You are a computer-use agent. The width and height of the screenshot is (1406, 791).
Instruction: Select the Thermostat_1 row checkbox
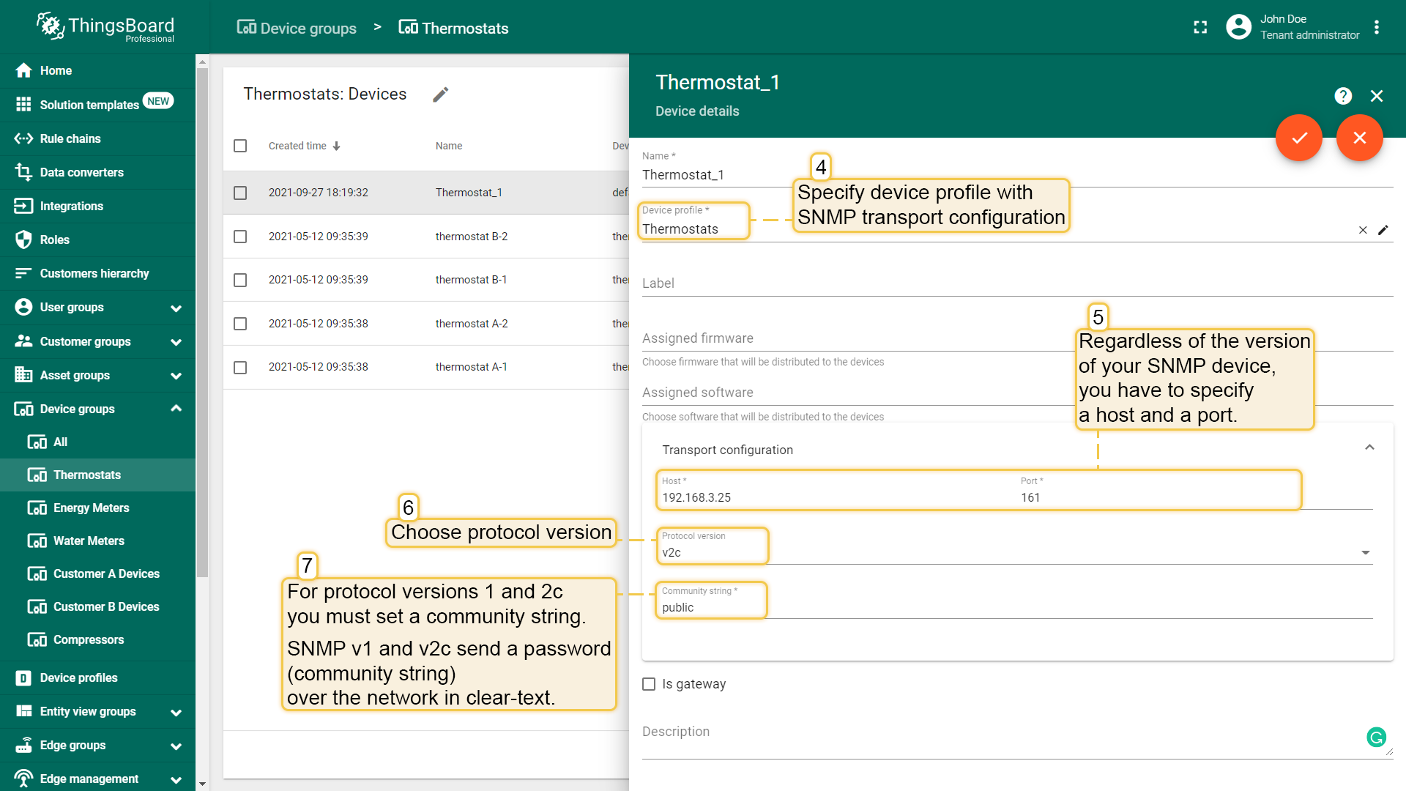[240, 193]
